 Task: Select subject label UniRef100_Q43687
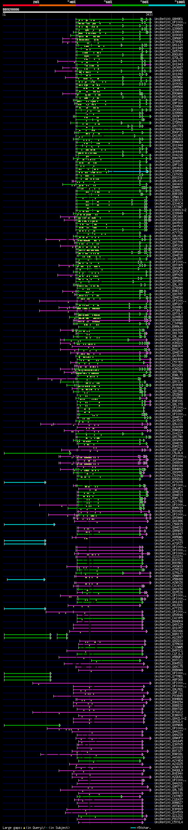click(x=168, y=67)
